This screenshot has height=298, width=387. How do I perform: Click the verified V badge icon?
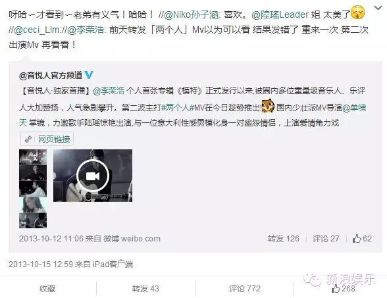(89, 75)
